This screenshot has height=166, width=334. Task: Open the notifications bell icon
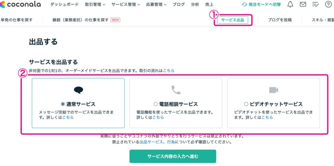pyautogui.click(x=290, y=5)
